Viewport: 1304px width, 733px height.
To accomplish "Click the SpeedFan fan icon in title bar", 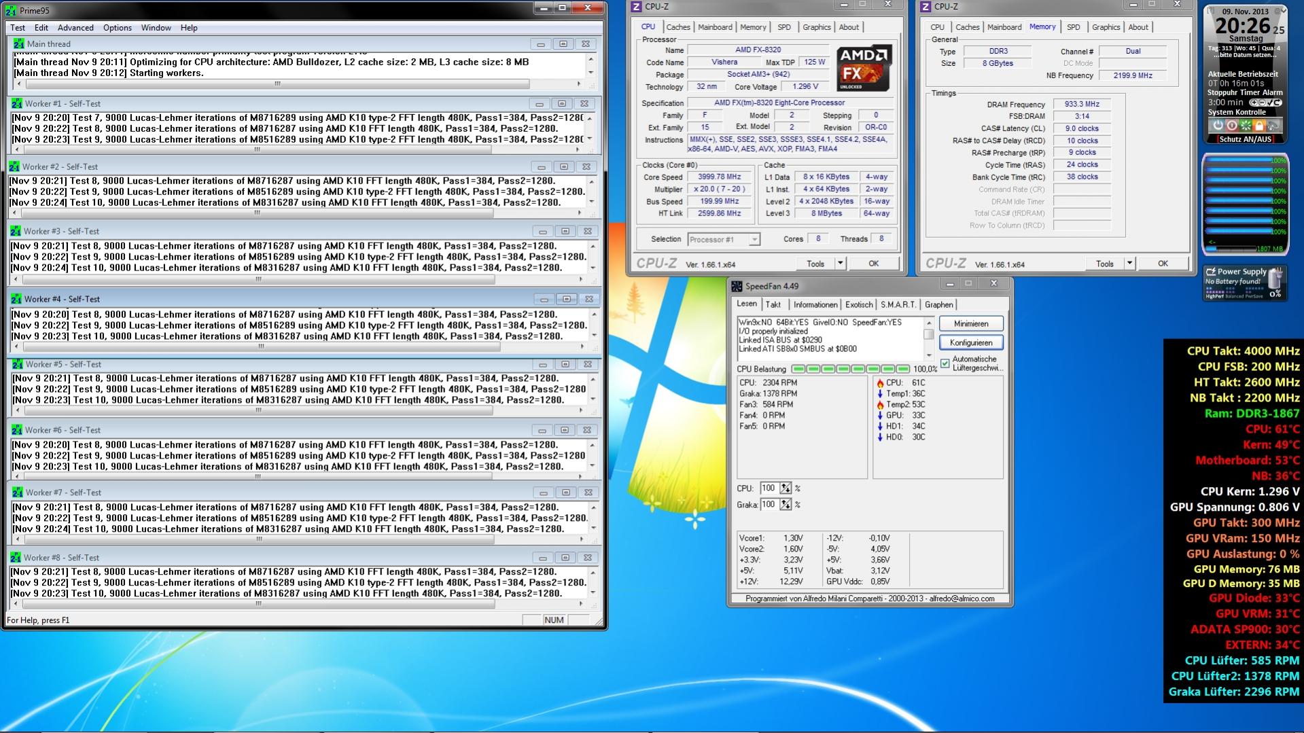I will point(737,287).
